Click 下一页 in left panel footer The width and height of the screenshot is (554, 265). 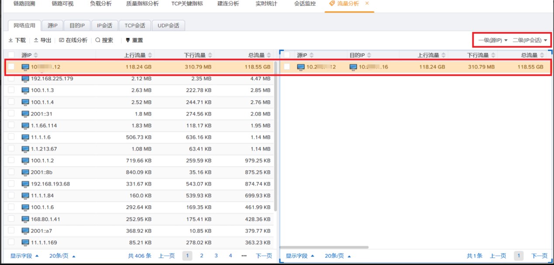[x=264, y=256]
